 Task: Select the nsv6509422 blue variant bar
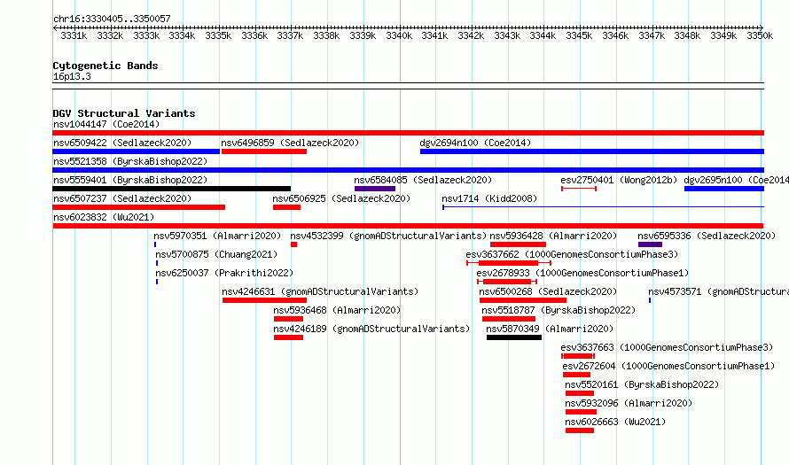click(136, 151)
